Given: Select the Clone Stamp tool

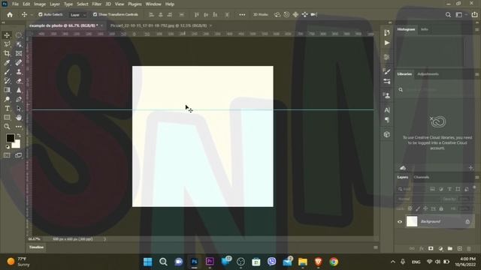Looking at the screenshot, I should [19, 72].
